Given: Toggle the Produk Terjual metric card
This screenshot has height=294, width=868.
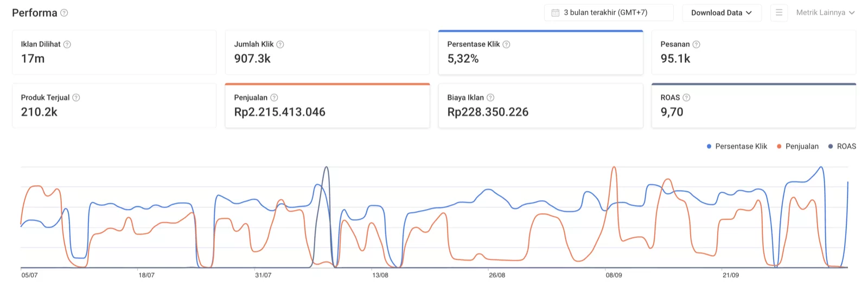Looking at the screenshot, I should click(x=114, y=106).
